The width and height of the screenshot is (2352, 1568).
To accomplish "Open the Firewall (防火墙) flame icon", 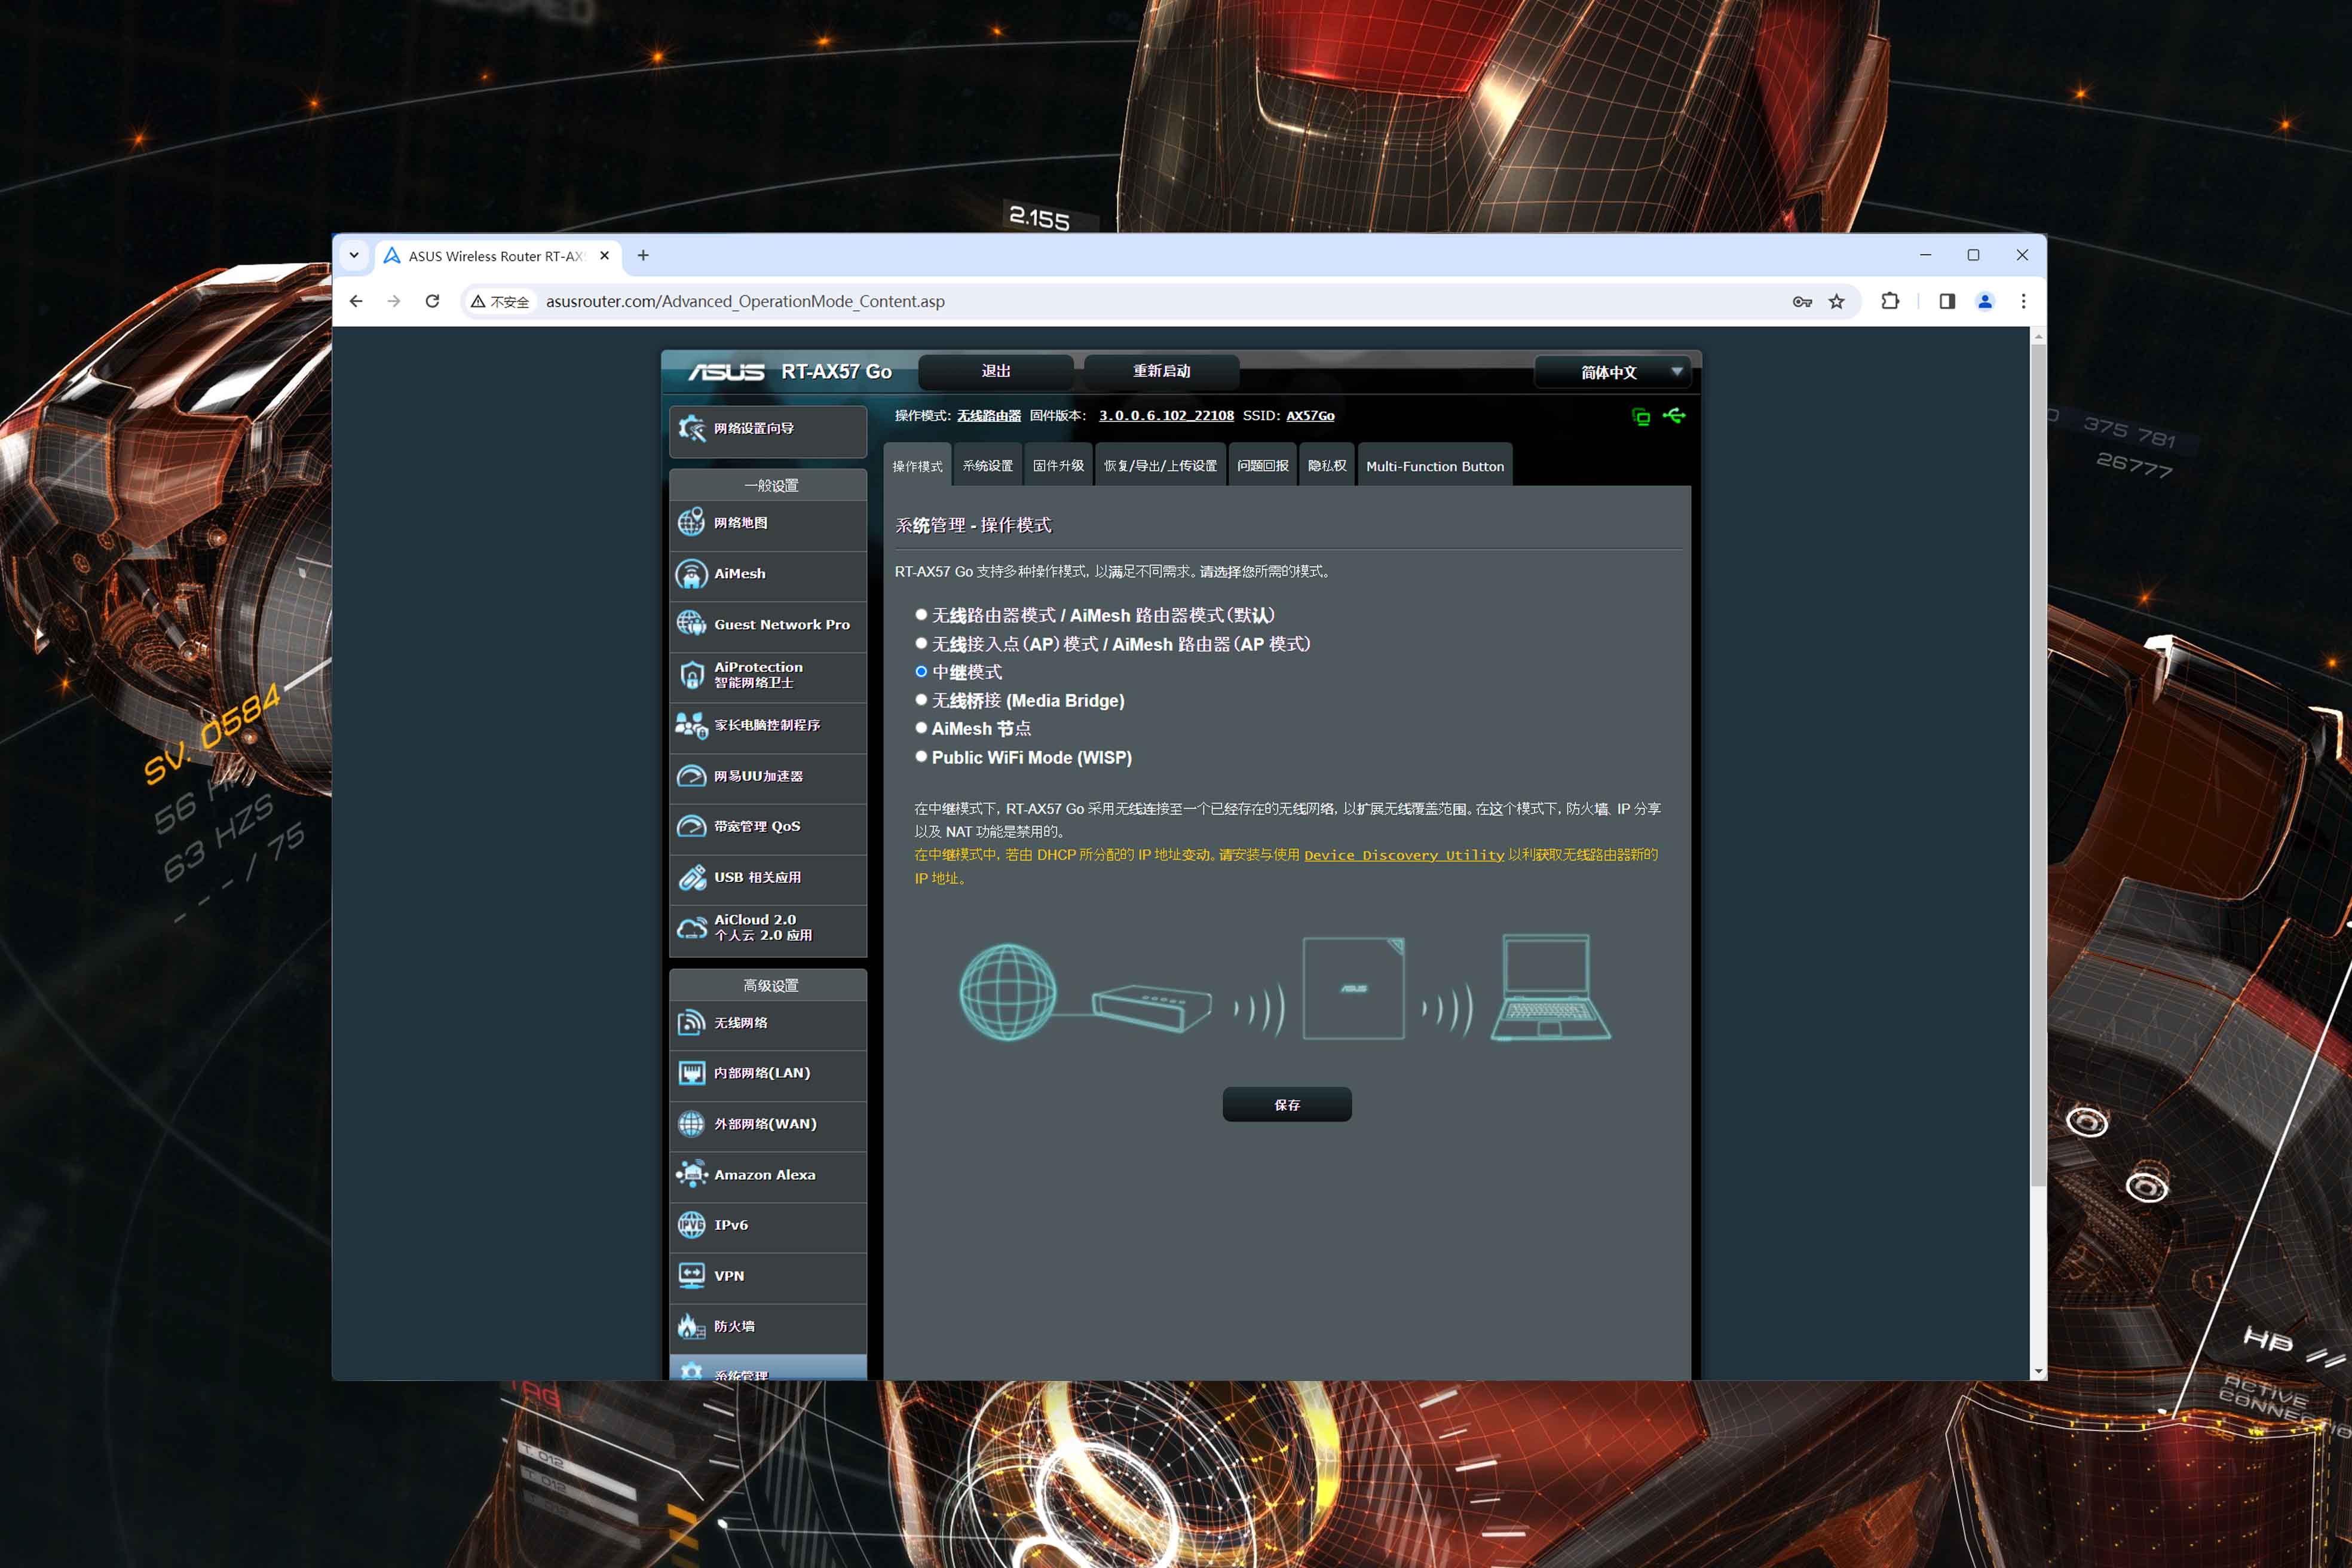I will pyautogui.click(x=691, y=1326).
